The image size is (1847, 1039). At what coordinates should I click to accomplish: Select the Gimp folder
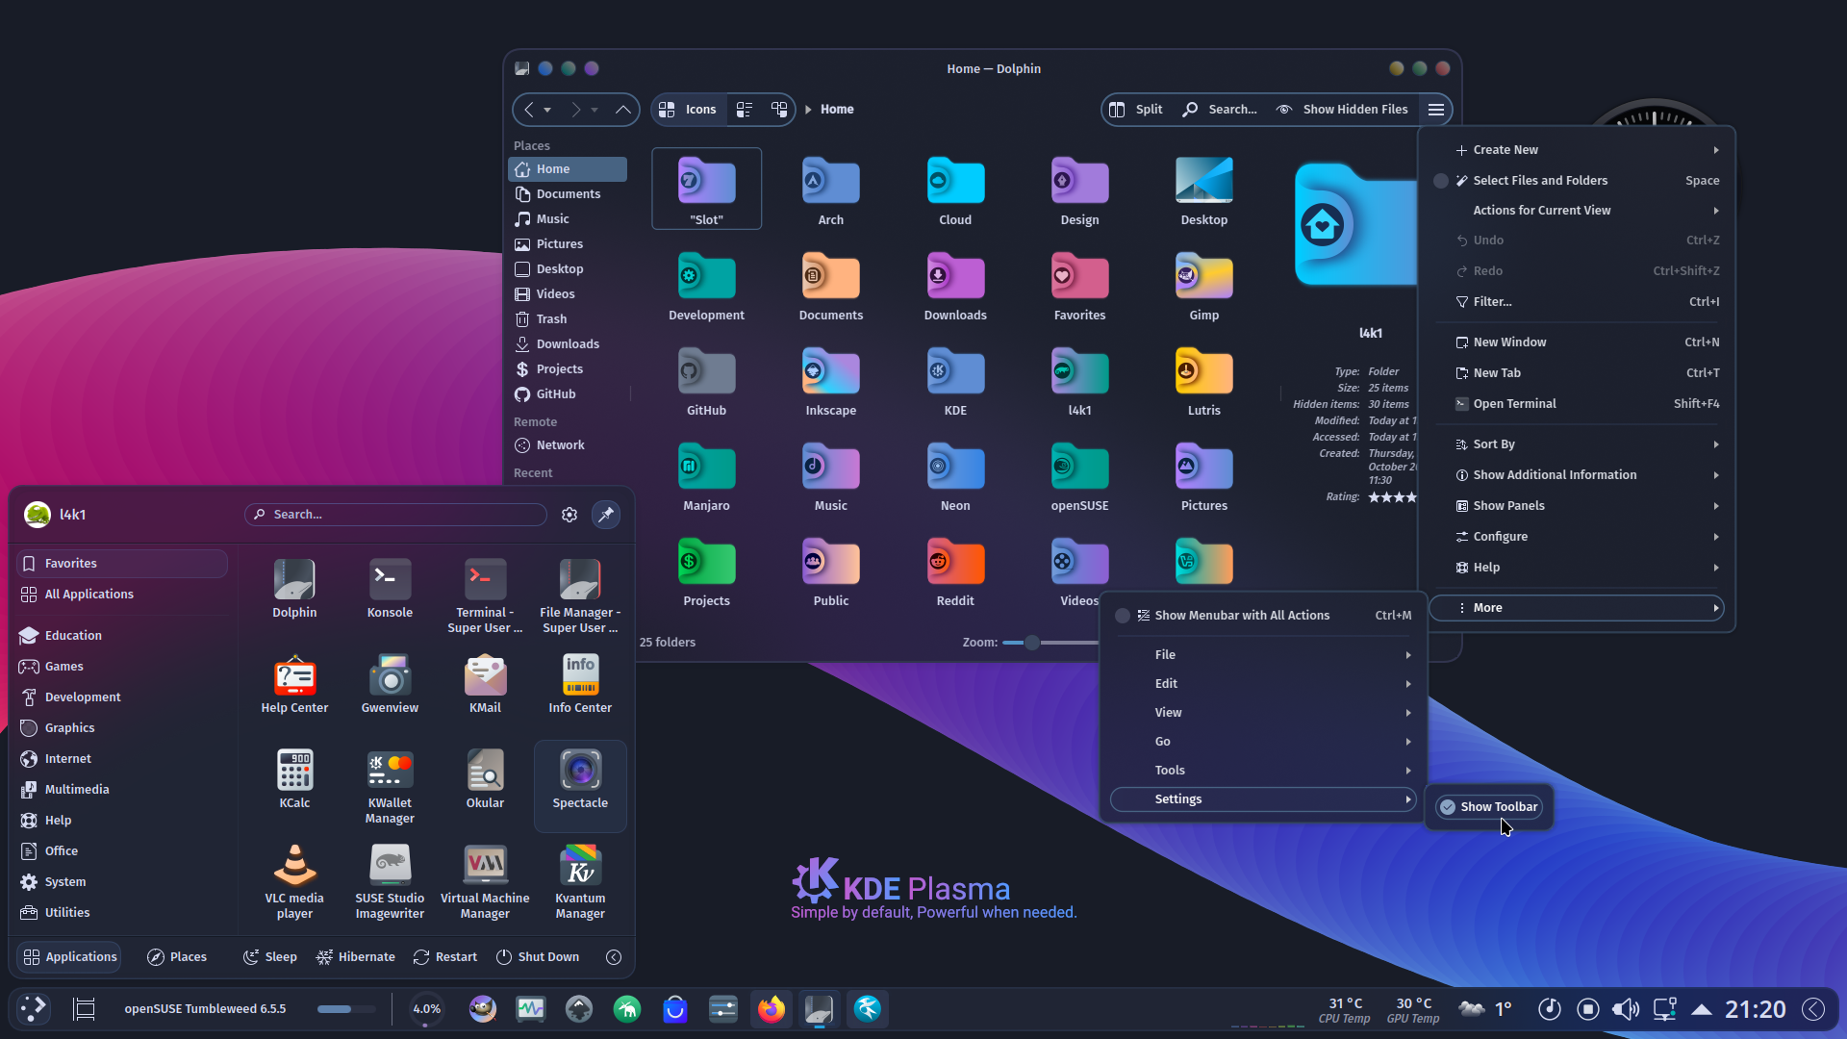(1203, 287)
